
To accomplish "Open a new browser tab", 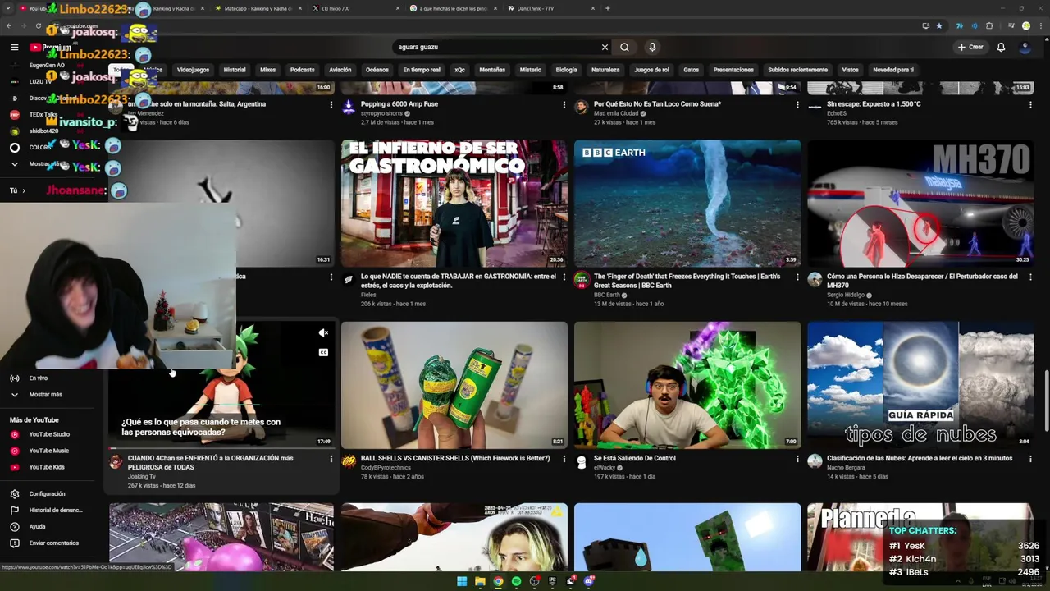I will point(607,8).
